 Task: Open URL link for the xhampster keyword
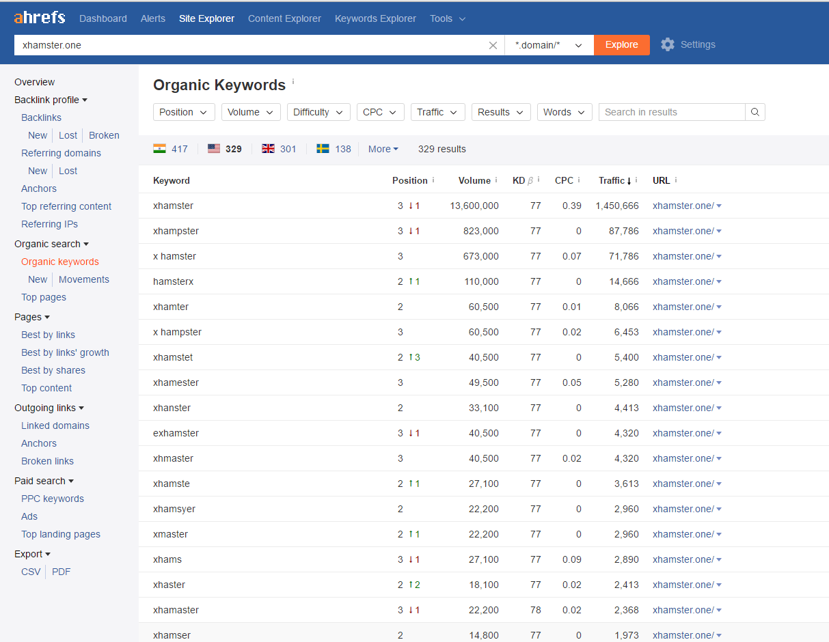click(683, 231)
